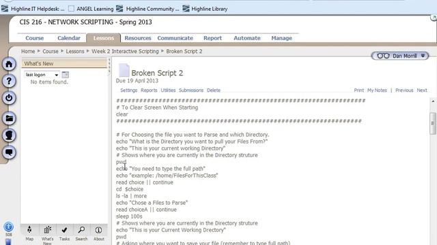Open the Tasks checkmark icon
437x245 pixels.
click(64, 233)
